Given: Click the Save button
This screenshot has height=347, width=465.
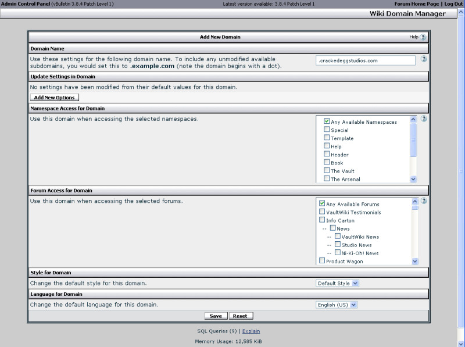Looking at the screenshot, I should [216, 316].
